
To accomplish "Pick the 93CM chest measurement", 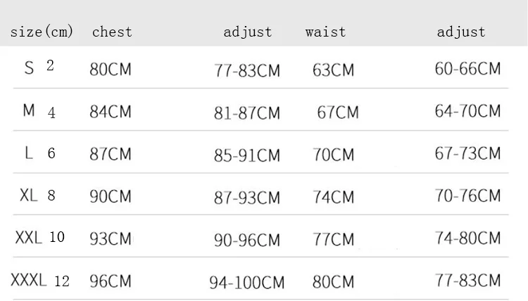I will [x=111, y=239].
